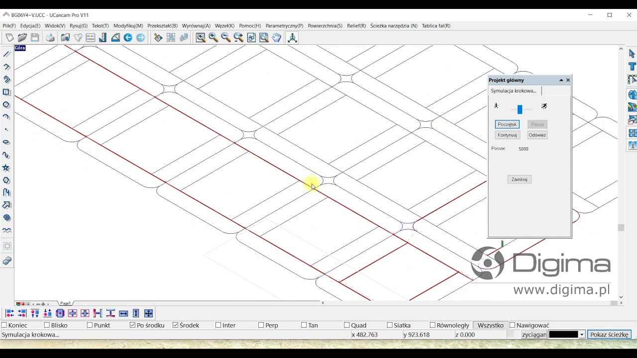Enable the Tan snap checkbox
637x358 pixels.
(304, 325)
